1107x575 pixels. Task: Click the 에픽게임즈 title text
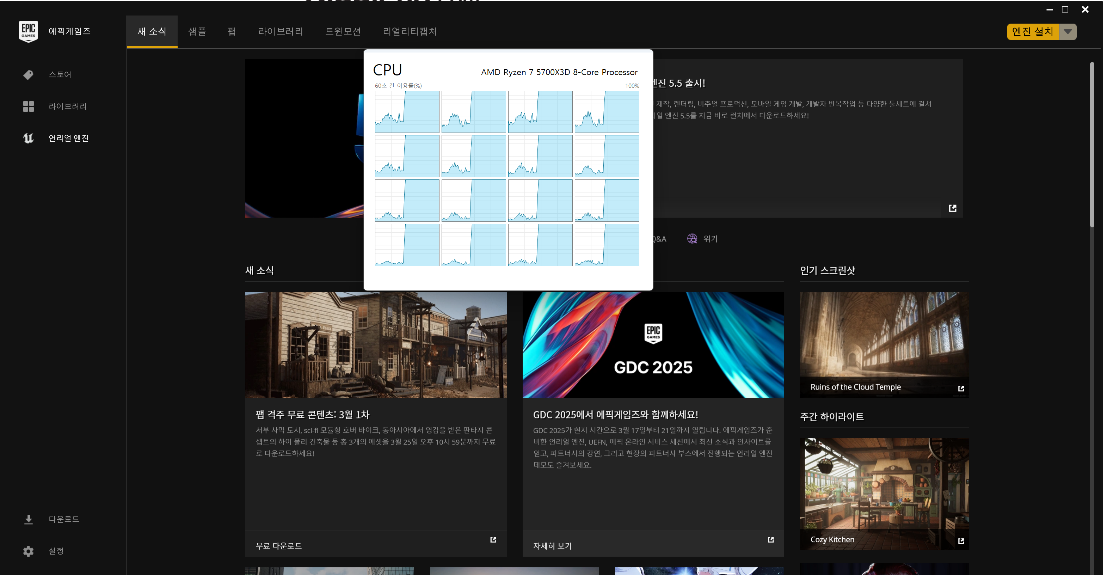[x=69, y=31]
